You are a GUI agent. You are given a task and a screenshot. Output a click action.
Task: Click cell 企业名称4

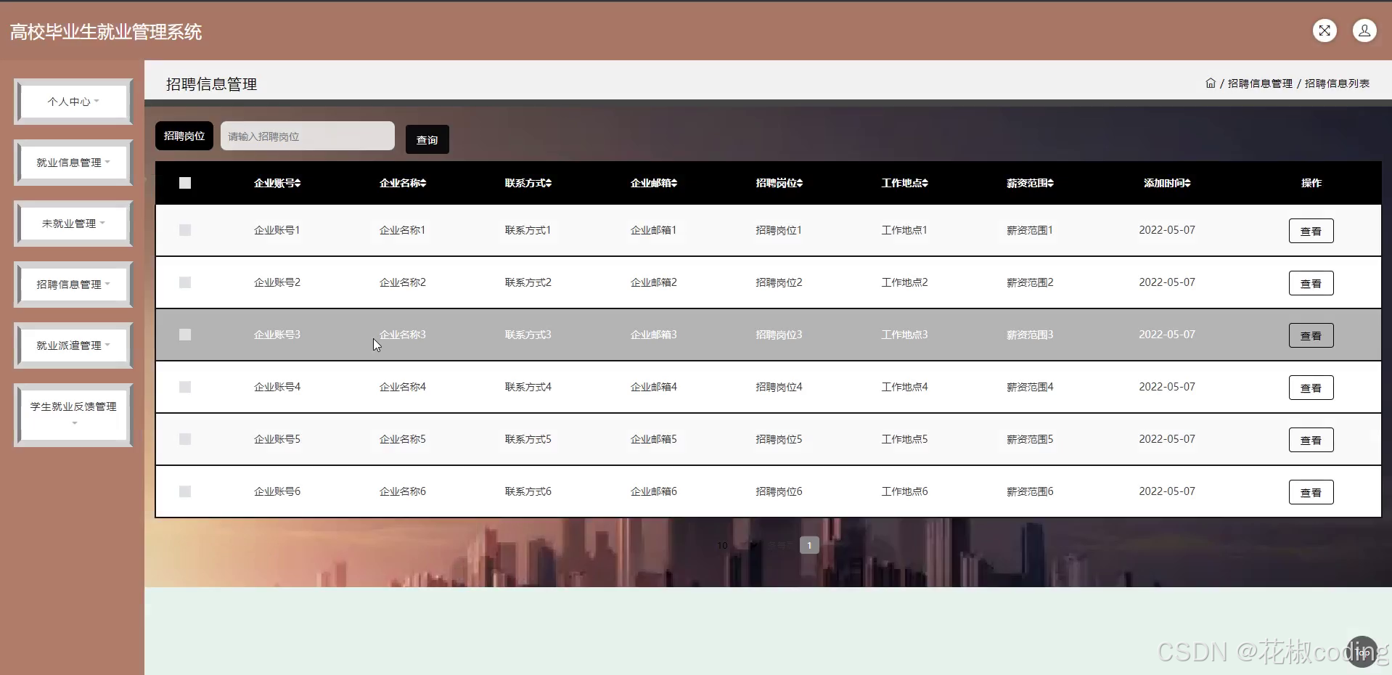(402, 387)
